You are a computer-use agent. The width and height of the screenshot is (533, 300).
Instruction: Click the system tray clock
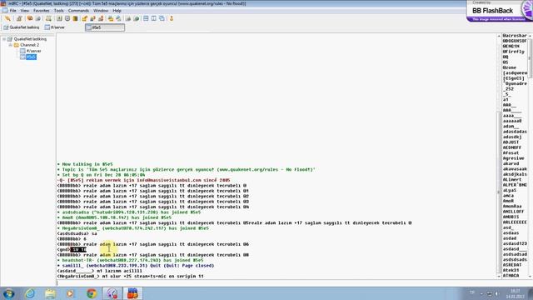(x=515, y=293)
